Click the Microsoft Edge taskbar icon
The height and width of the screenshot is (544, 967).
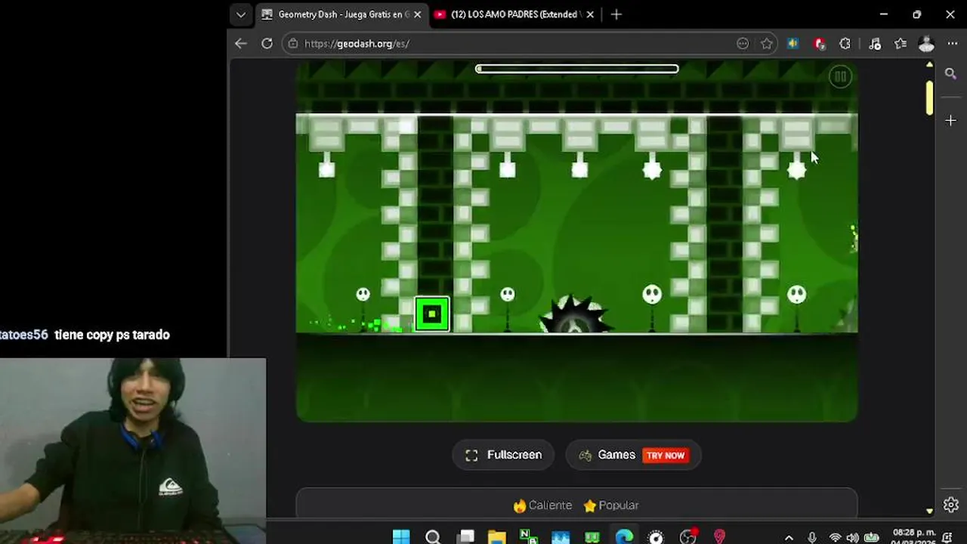click(624, 536)
